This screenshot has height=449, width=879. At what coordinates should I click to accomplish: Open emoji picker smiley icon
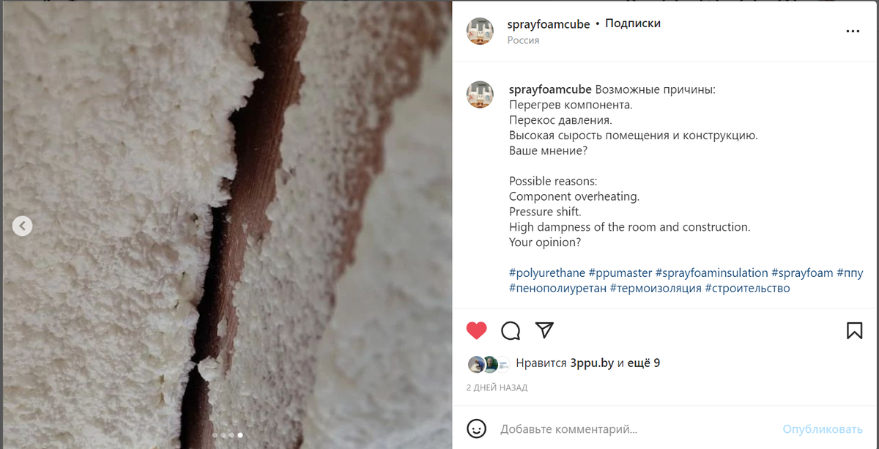coord(477,428)
